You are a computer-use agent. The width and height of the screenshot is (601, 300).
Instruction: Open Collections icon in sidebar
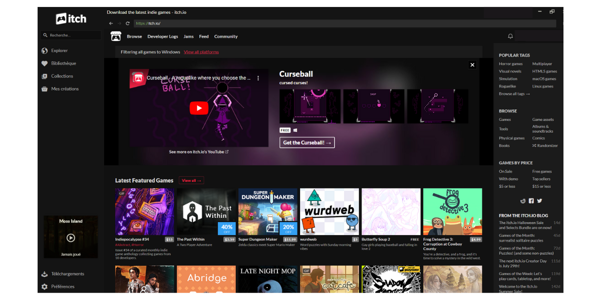pos(45,76)
